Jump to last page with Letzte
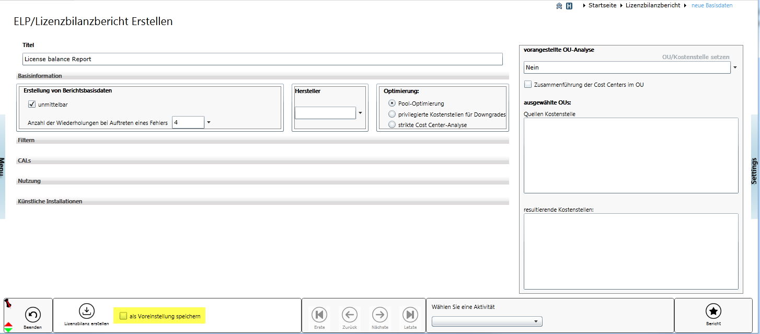This screenshot has width=760, height=334. point(410,315)
